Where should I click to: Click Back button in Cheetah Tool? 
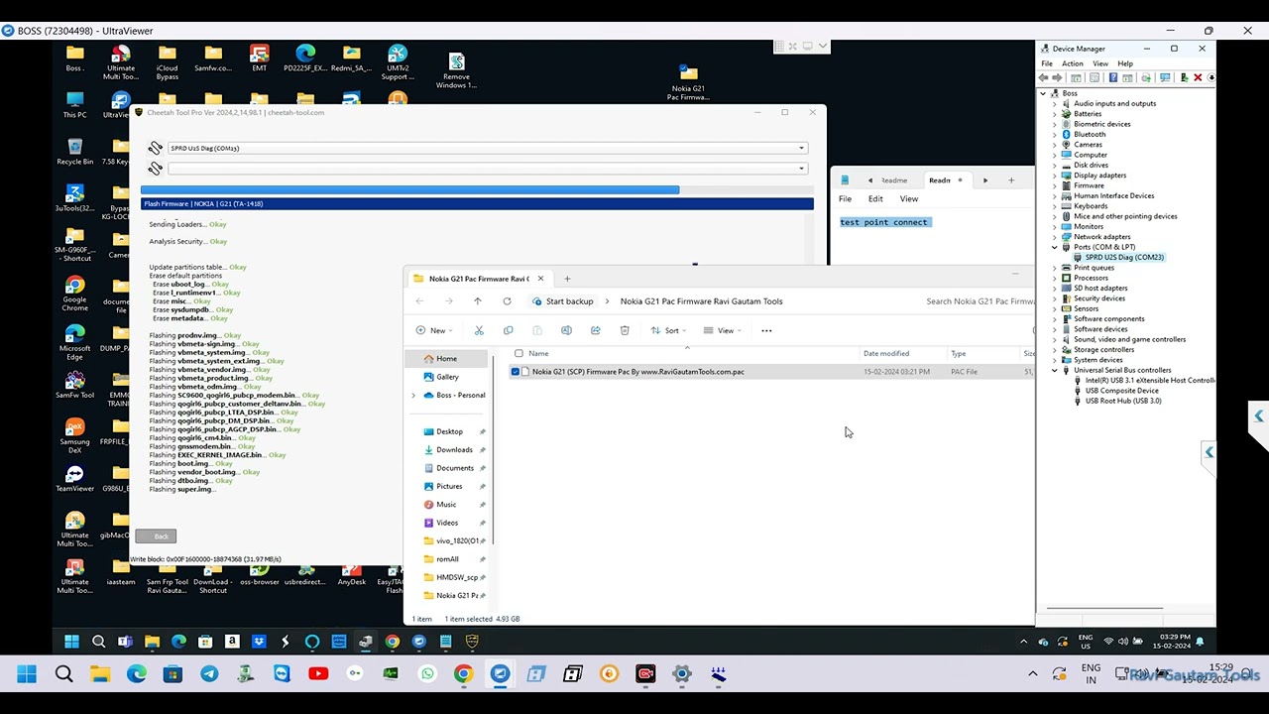(x=157, y=536)
